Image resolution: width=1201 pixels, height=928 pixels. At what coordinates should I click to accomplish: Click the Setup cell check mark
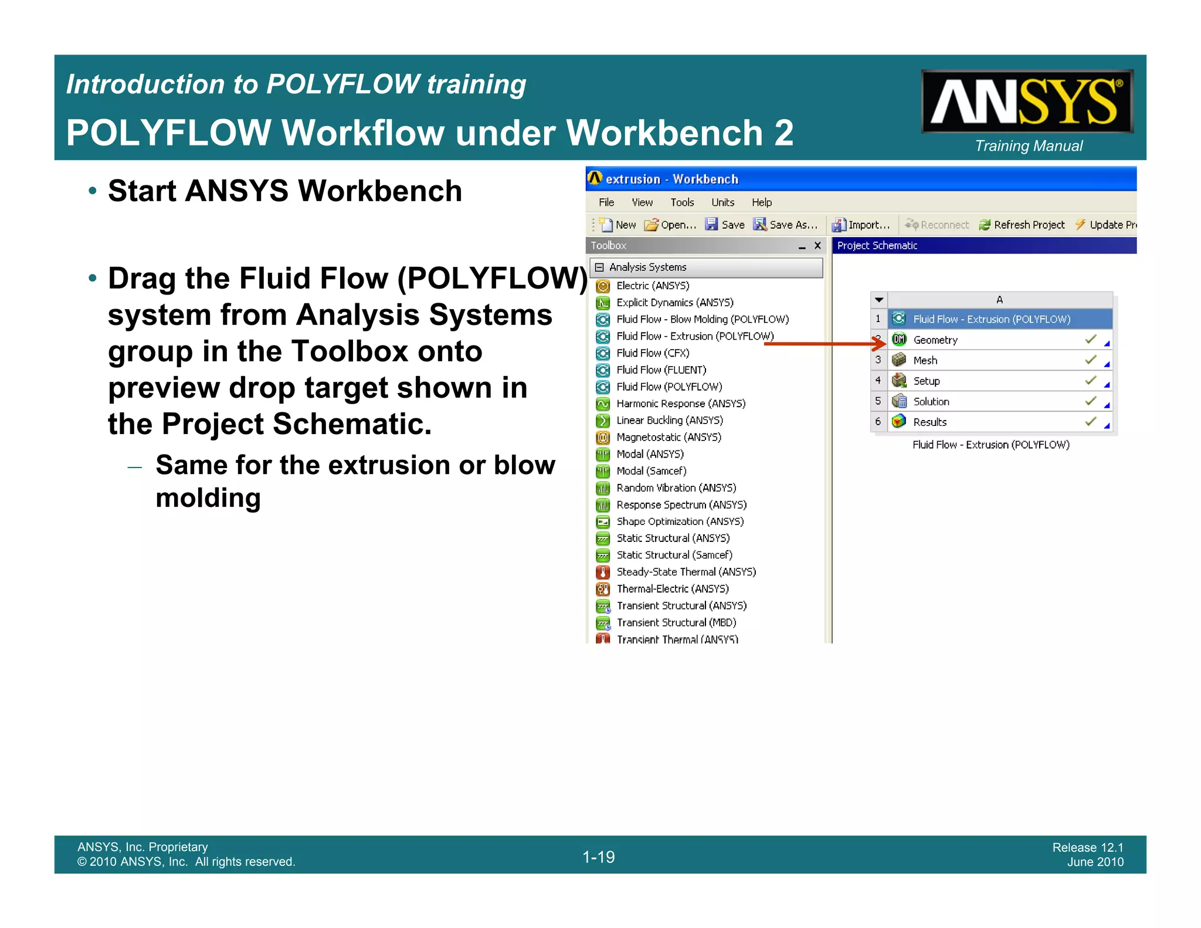1090,381
